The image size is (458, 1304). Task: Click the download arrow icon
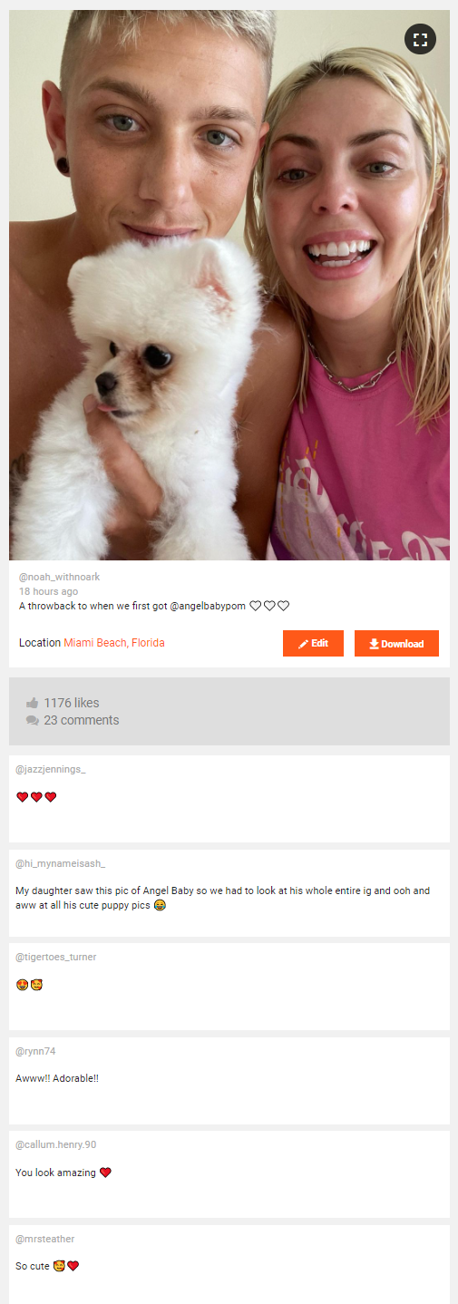(374, 644)
